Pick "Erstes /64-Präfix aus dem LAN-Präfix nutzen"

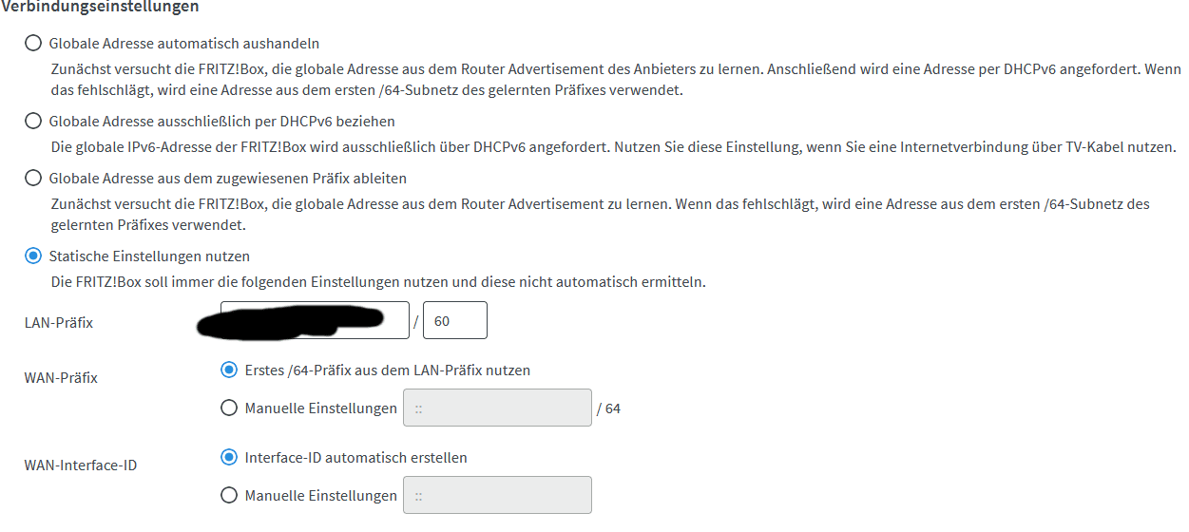coord(228,370)
